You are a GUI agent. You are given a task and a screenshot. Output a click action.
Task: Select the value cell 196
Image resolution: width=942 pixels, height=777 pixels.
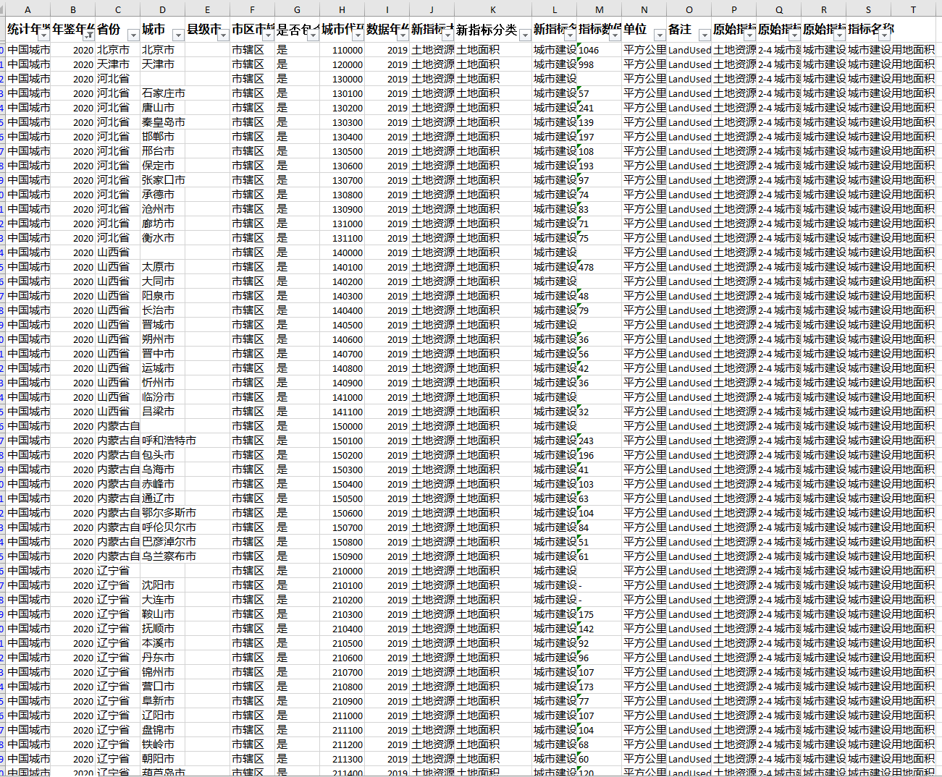tap(600, 455)
